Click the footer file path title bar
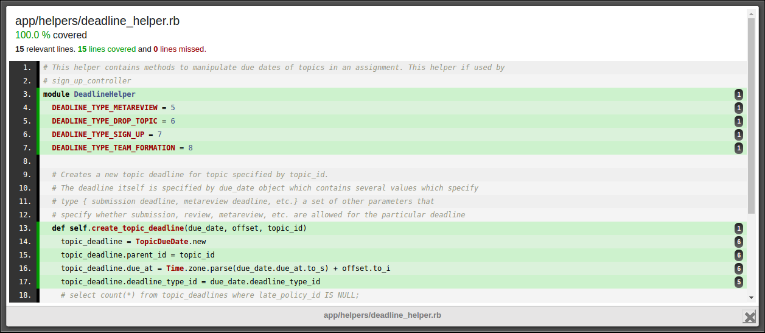Image resolution: width=765 pixels, height=333 pixels. pyautogui.click(x=382, y=315)
